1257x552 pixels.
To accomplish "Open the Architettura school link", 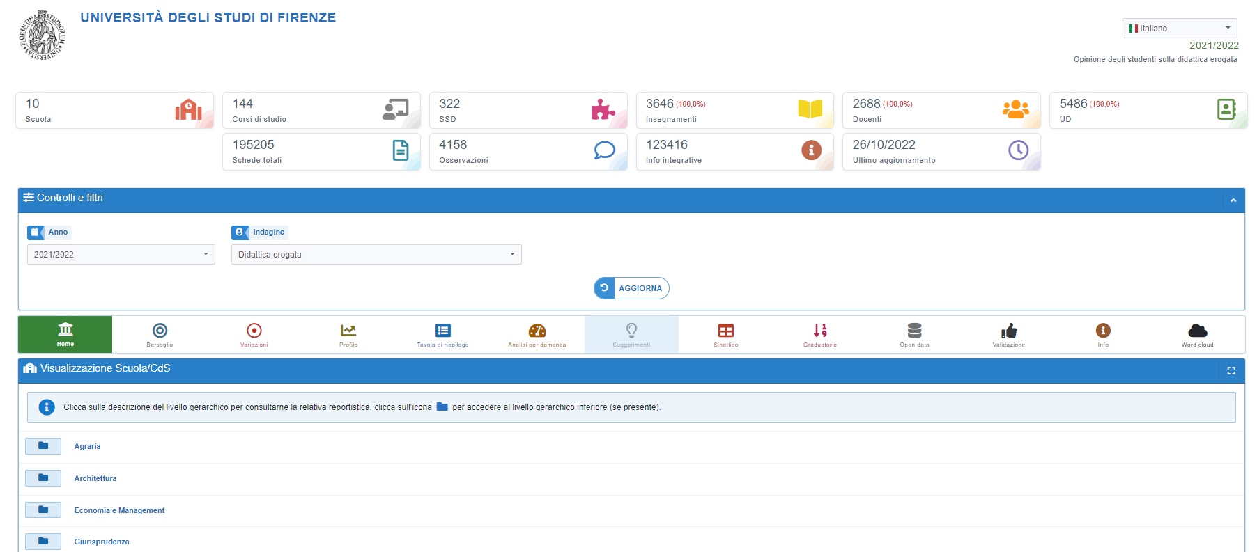I will pyautogui.click(x=95, y=478).
